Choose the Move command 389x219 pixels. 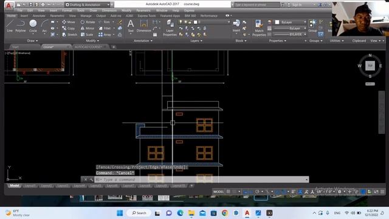click(69, 22)
